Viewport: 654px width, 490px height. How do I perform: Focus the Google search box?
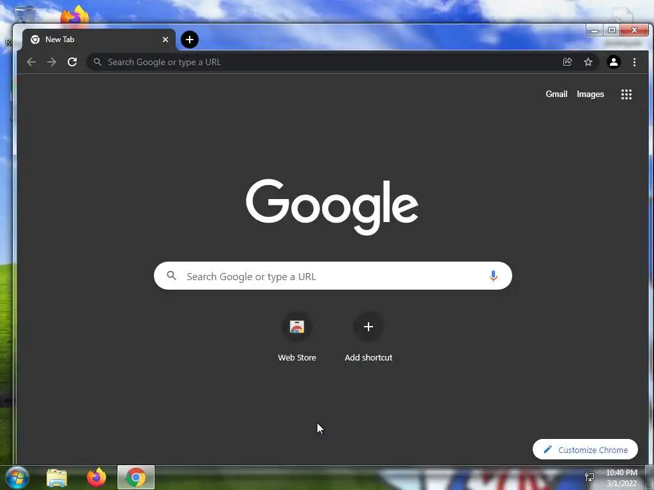click(x=333, y=276)
